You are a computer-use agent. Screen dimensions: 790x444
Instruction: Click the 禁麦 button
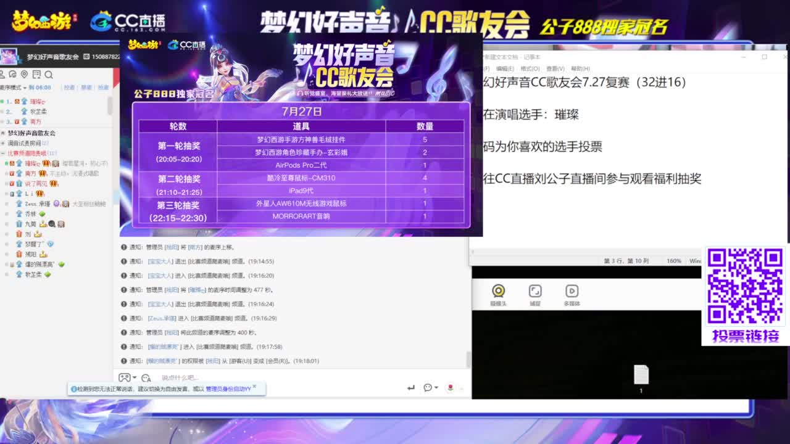pyautogui.click(x=86, y=88)
